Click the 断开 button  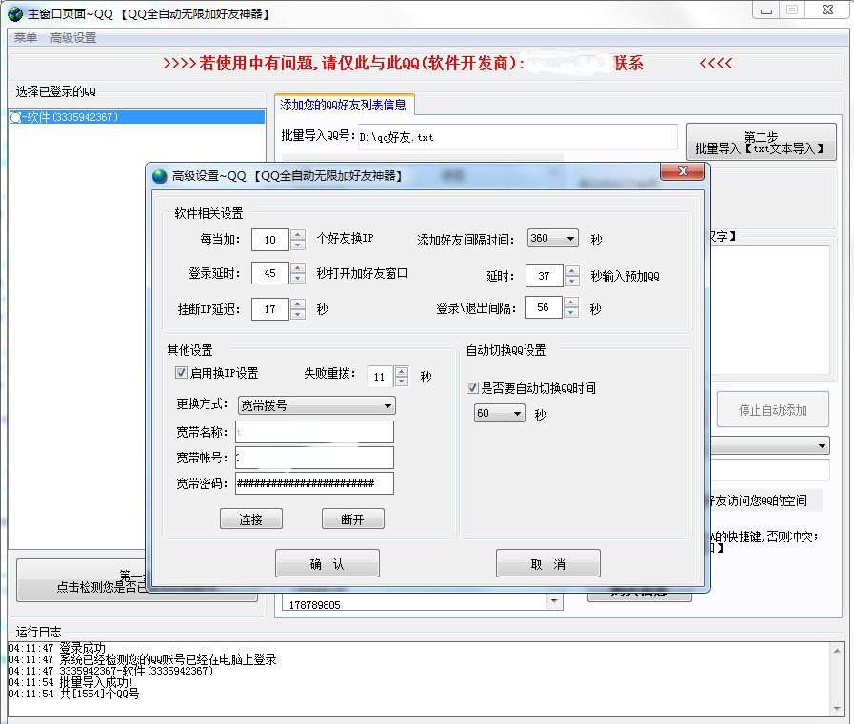coord(353,519)
